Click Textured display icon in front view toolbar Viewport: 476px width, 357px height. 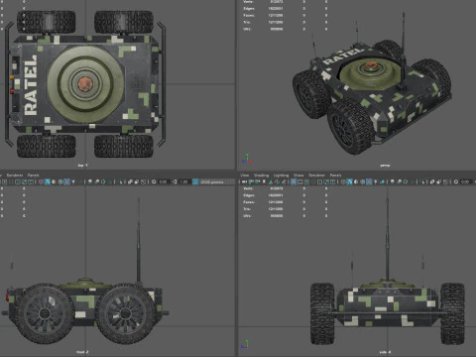(66, 181)
